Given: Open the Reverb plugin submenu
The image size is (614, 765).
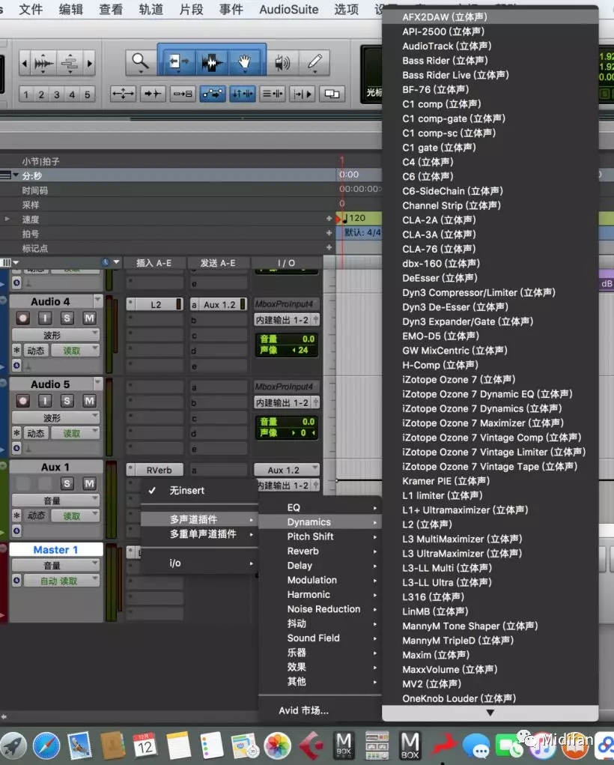Looking at the screenshot, I should click(x=303, y=551).
